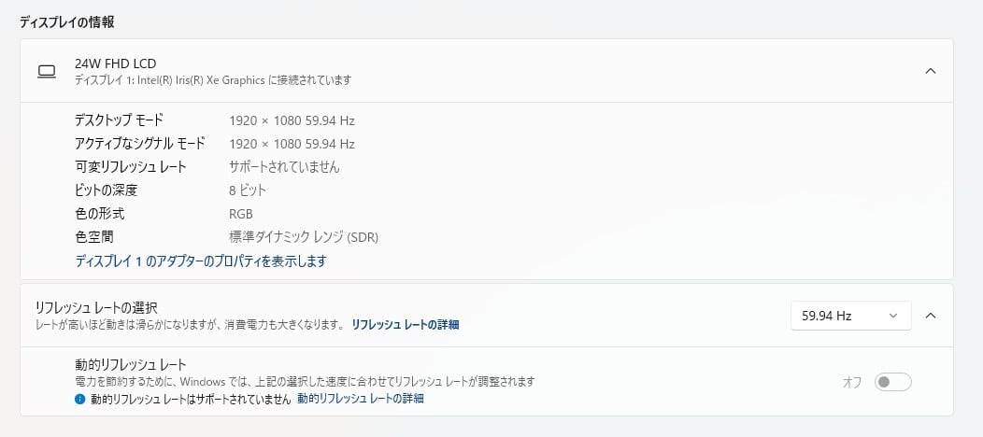Screen dimensions: 983x437
Task: Open the 59.94 Hz refresh rate dropdown
Action: coord(850,316)
